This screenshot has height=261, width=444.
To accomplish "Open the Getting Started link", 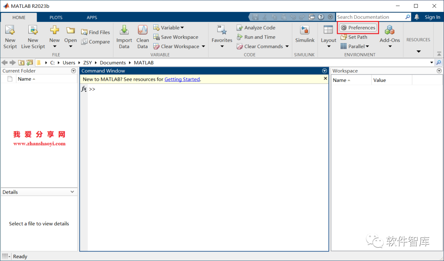I will 182,79.
